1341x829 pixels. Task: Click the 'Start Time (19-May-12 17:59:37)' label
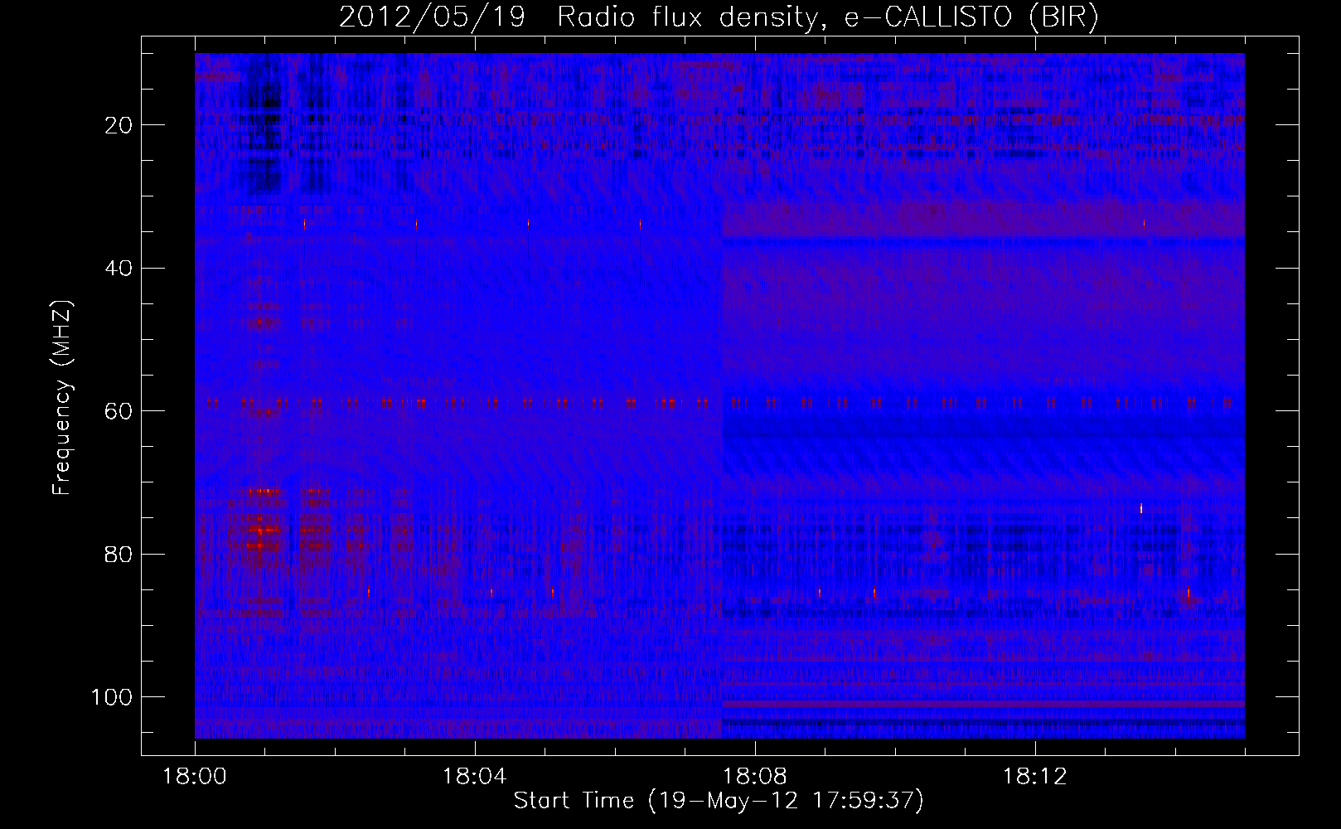719,801
